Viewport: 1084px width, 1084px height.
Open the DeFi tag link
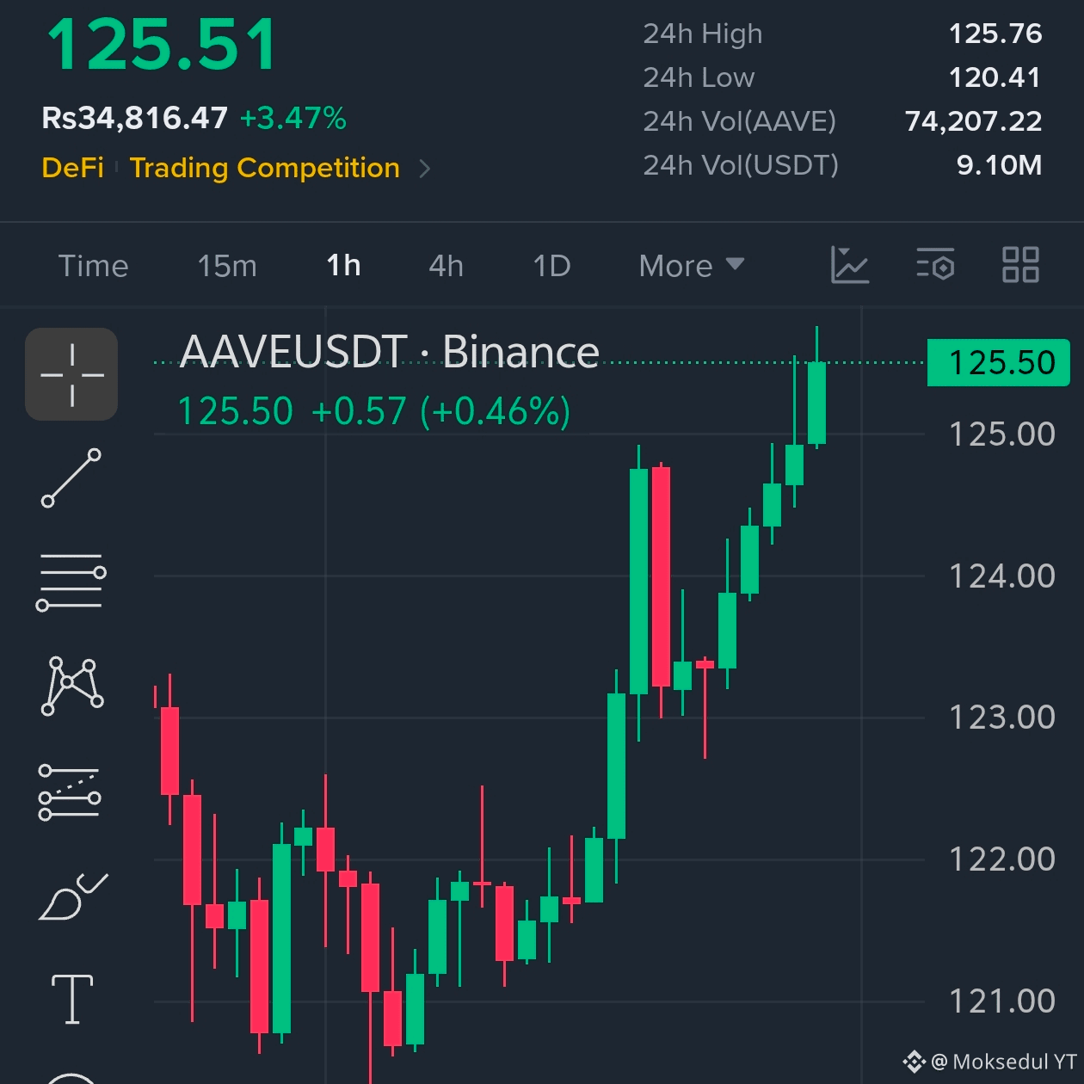(72, 168)
